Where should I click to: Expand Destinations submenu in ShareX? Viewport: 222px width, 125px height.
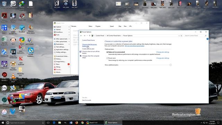62,44
